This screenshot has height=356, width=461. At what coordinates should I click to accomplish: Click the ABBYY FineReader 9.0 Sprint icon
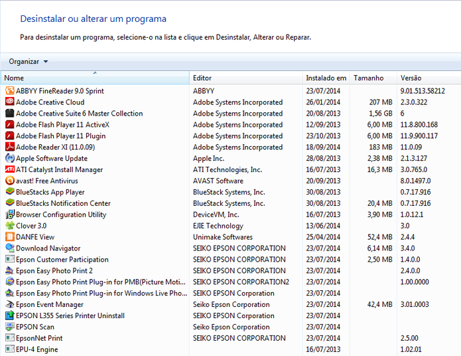(10, 91)
